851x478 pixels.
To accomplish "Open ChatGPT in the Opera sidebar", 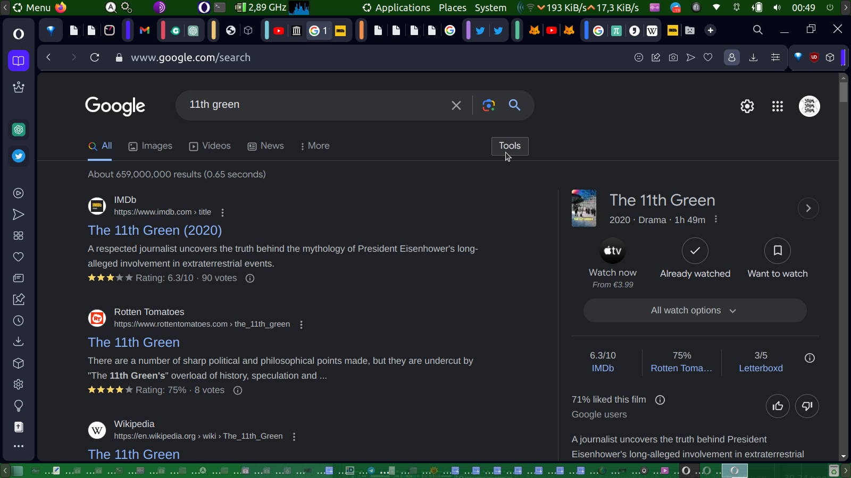I will [19, 130].
